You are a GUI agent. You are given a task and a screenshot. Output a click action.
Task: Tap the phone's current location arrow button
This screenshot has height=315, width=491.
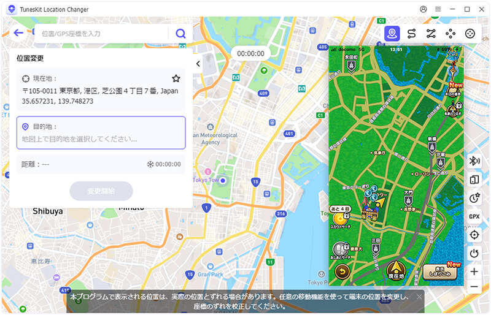[396, 270]
